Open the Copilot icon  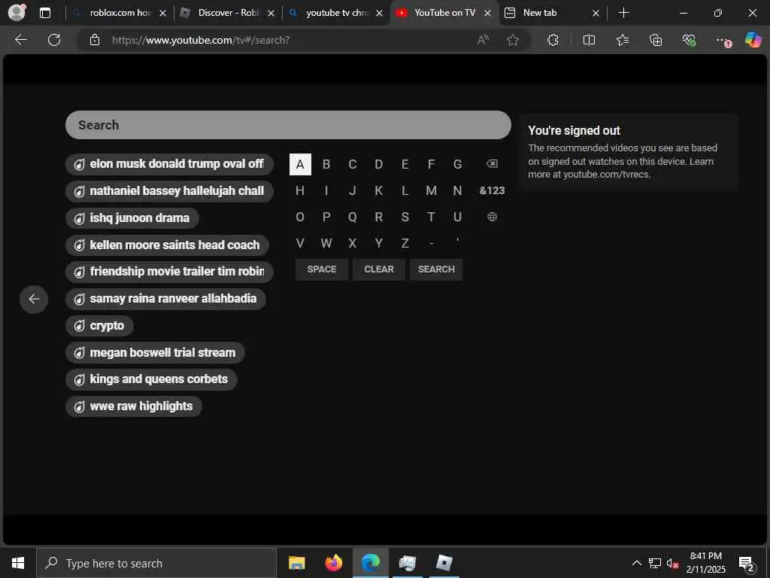coord(753,40)
